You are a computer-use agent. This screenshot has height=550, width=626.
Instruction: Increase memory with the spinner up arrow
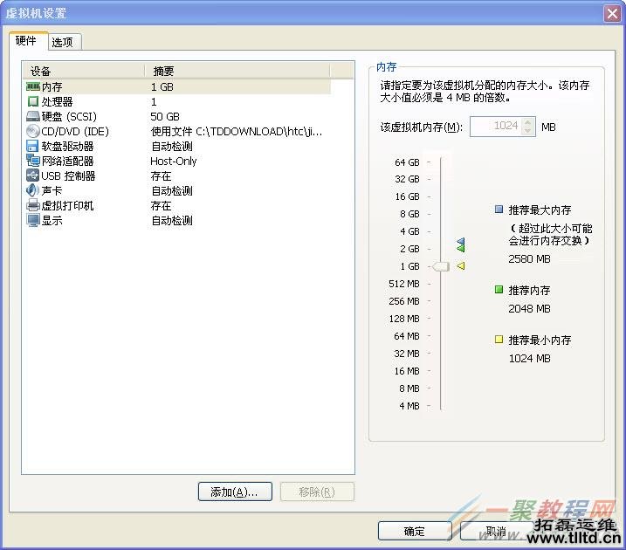pyautogui.click(x=528, y=122)
